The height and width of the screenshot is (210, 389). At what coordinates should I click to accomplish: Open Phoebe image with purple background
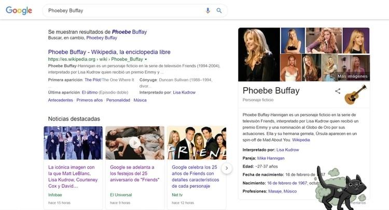pos(356,40)
